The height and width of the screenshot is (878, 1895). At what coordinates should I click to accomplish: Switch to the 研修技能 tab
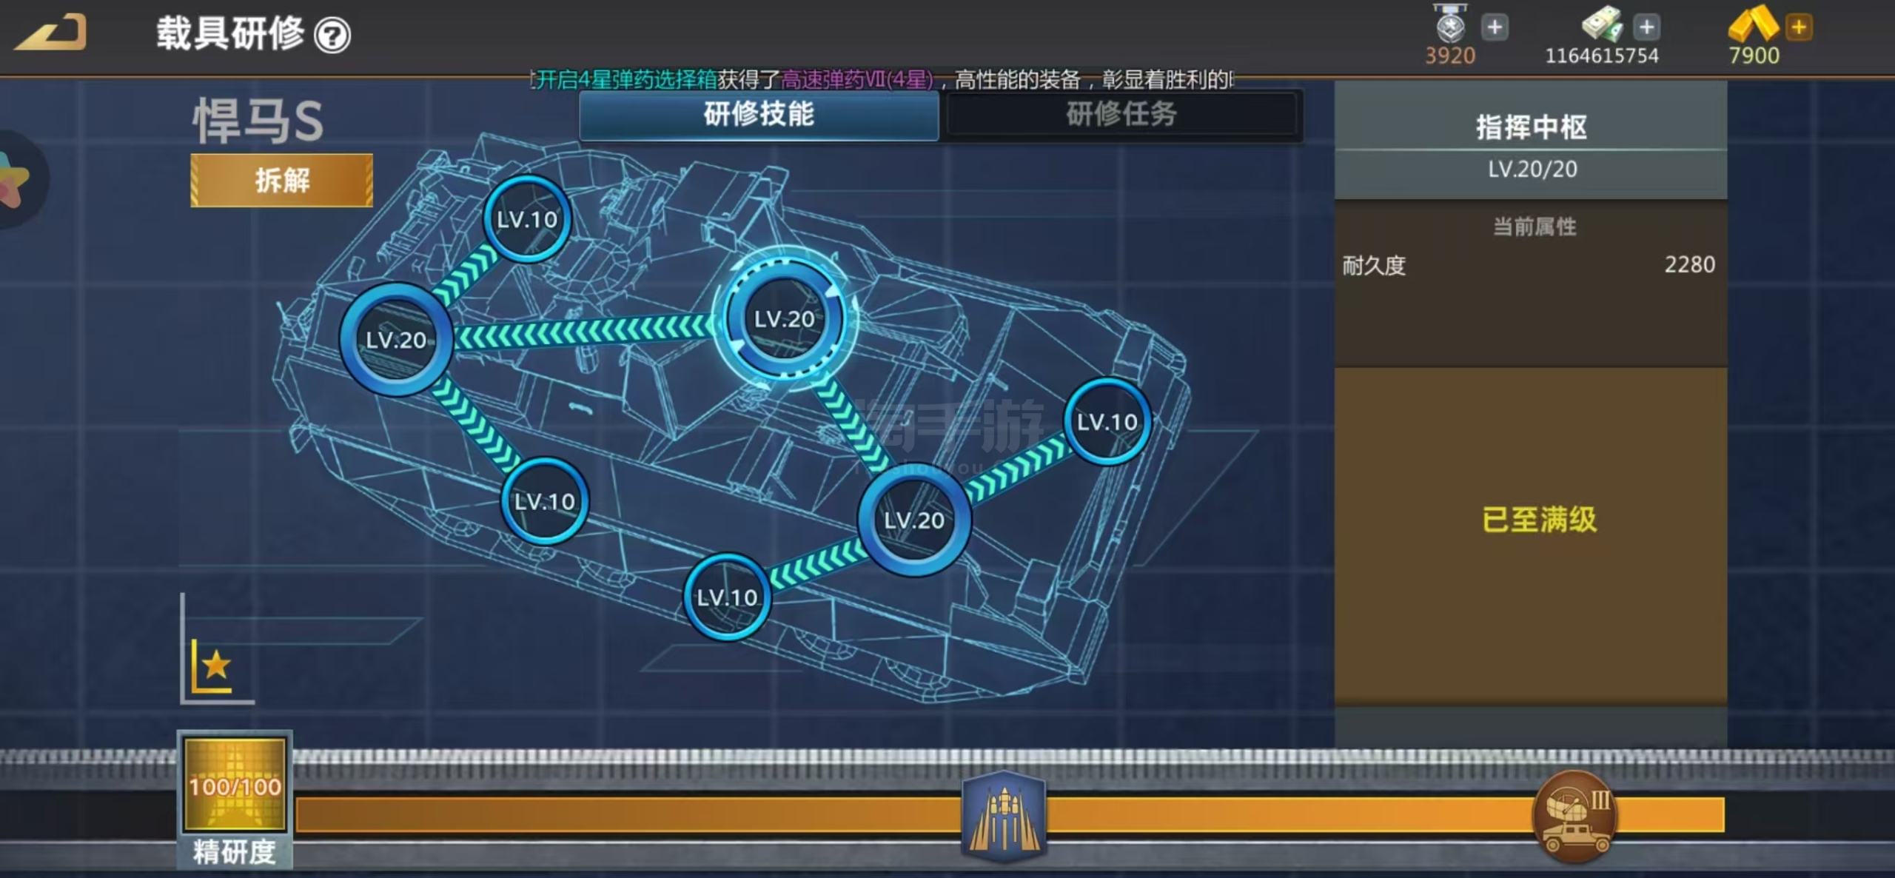(x=759, y=115)
